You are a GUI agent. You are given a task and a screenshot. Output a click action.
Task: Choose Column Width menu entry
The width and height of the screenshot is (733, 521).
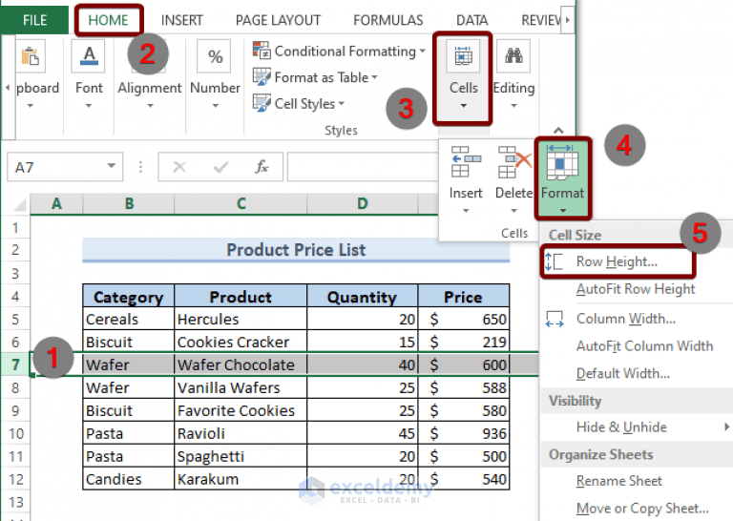click(625, 319)
